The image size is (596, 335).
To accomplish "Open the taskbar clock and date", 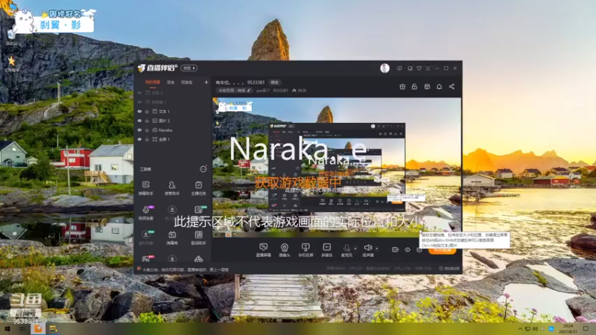I will [x=568, y=328].
